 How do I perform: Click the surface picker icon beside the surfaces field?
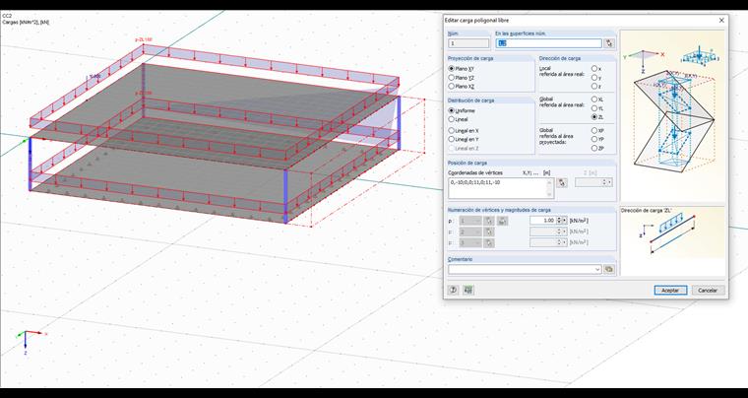tap(609, 43)
